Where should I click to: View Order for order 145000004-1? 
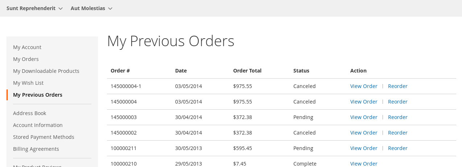(364, 86)
